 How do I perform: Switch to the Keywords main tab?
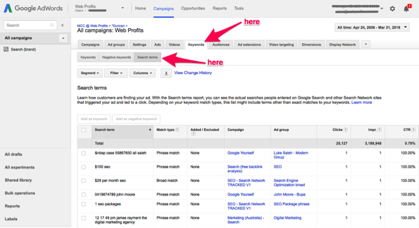pyautogui.click(x=196, y=44)
